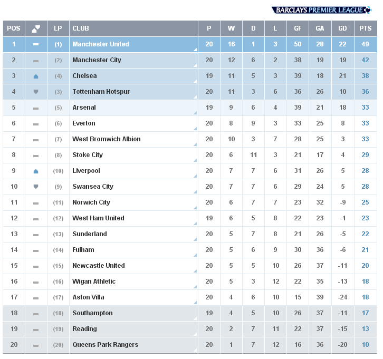Image resolution: width=383 pixels, height=359 pixels.
Task: Click Swansea City's down-arrow movement icon
Action: click(36, 187)
